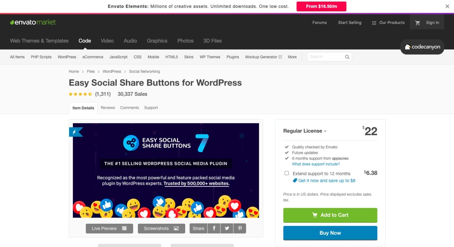
Task: Open PHP Scripts category
Action: 41,57
